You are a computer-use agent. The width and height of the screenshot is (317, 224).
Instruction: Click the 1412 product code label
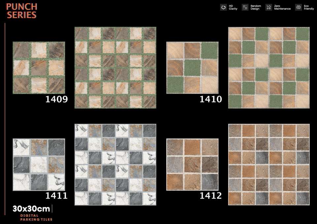pyautogui.click(x=211, y=196)
